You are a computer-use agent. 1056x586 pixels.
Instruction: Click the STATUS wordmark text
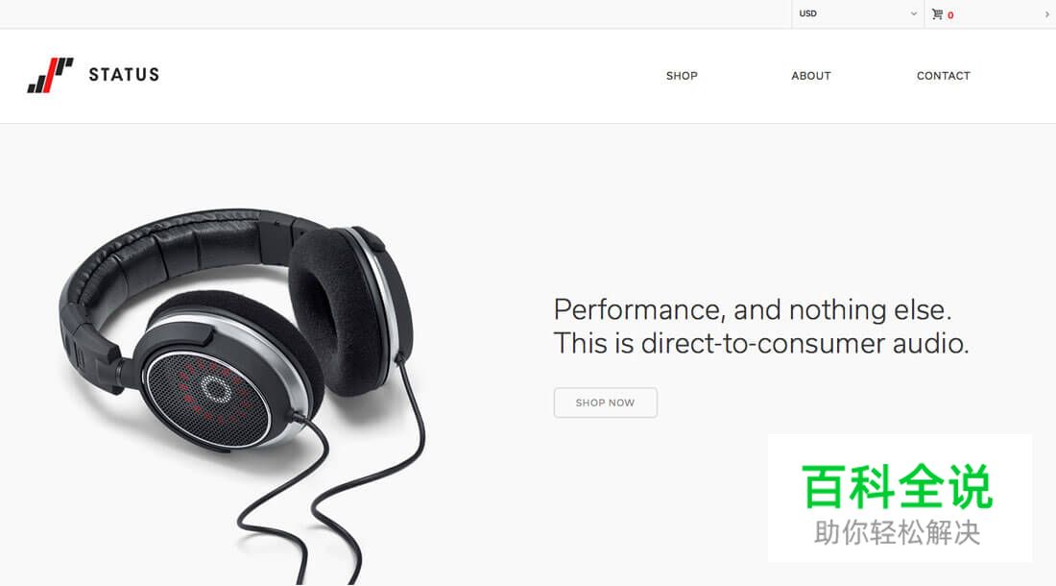[x=124, y=75]
